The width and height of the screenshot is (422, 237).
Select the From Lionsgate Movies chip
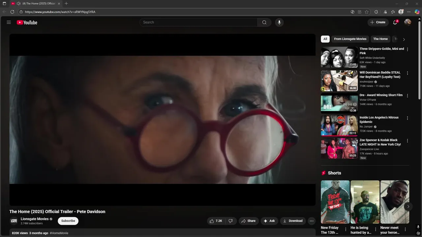coord(350,39)
